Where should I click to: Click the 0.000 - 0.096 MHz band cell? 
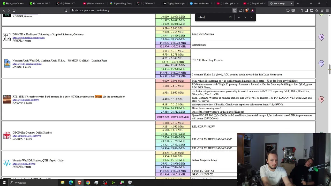pos(173,81)
